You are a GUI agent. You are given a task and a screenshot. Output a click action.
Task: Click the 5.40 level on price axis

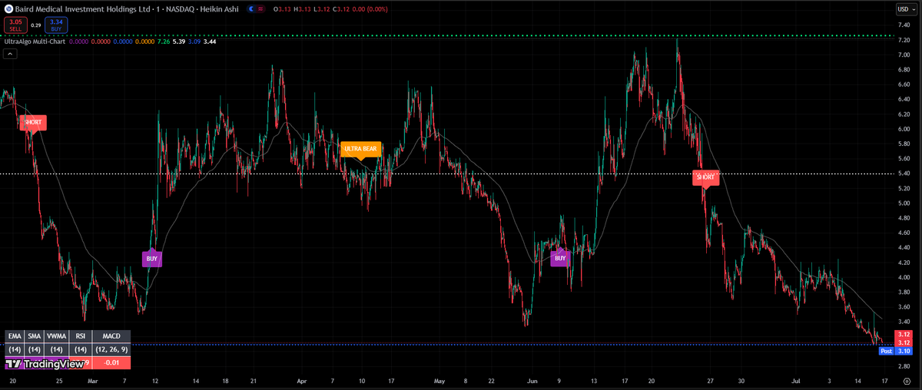click(x=904, y=174)
